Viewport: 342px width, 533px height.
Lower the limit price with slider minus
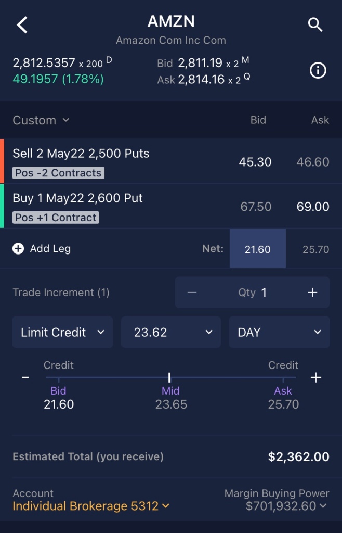(x=25, y=377)
